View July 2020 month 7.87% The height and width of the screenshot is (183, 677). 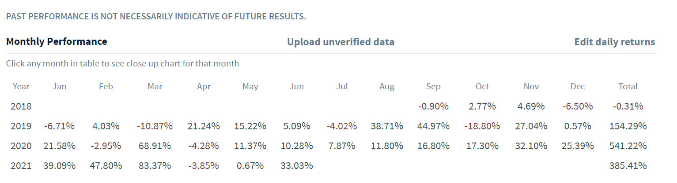point(342,146)
